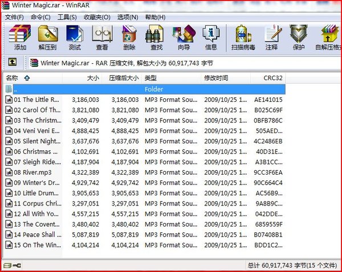Click the key icon in status bar
This screenshot has width=342, height=272.
tap(17, 266)
